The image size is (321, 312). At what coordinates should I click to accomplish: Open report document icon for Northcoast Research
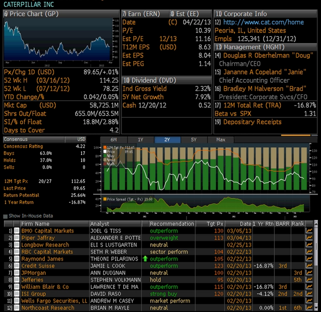pos(16,307)
